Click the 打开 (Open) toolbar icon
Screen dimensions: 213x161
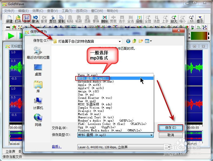point(18,19)
